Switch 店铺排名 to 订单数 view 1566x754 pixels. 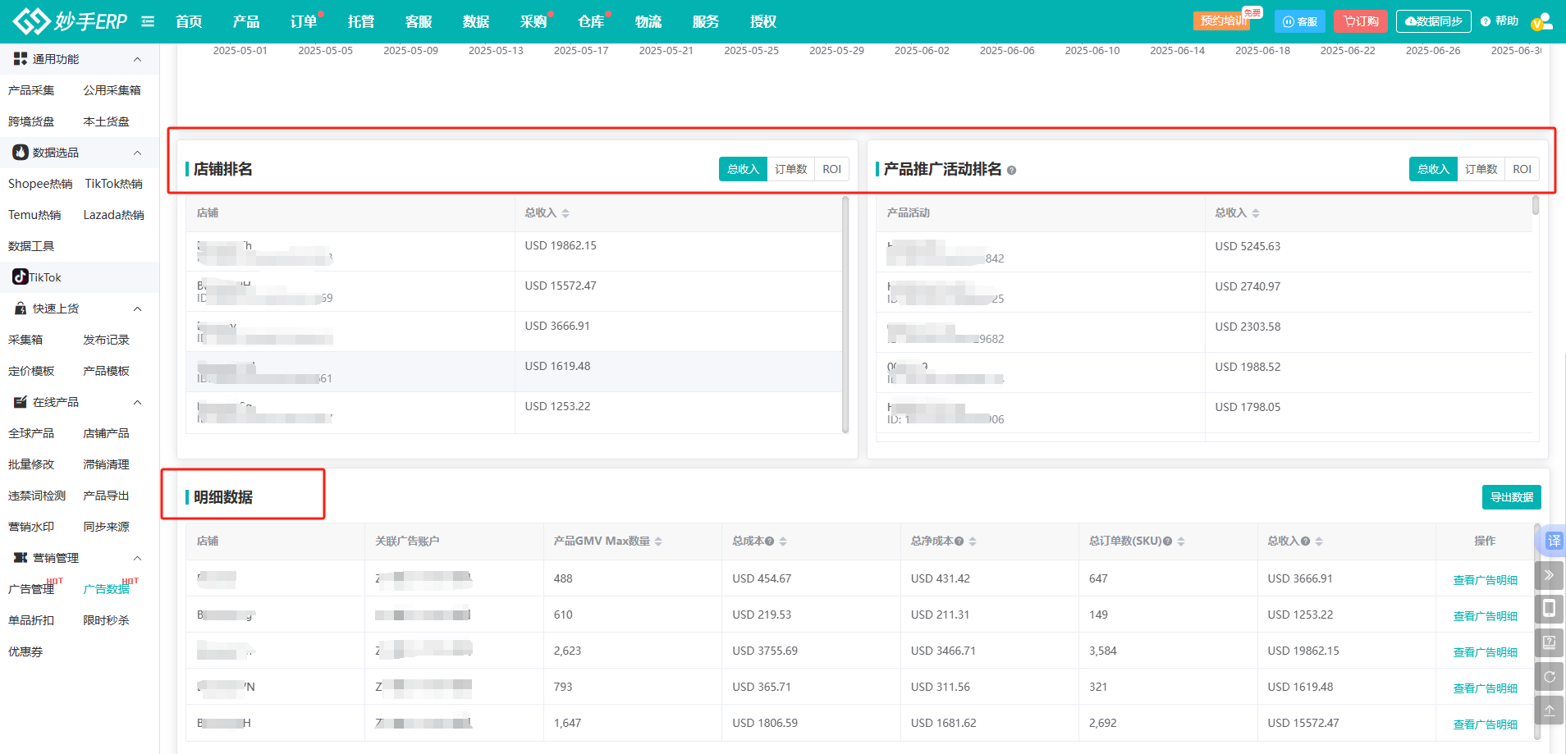(x=790, y=169)
